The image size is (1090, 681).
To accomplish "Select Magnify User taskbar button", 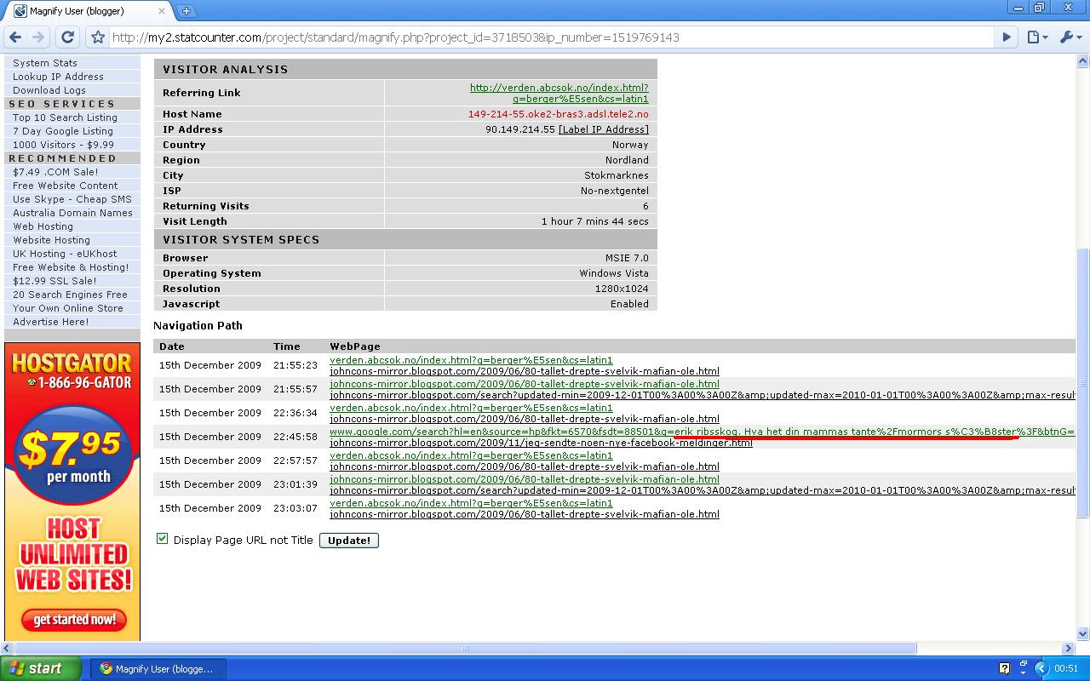I will coord(158,668).
